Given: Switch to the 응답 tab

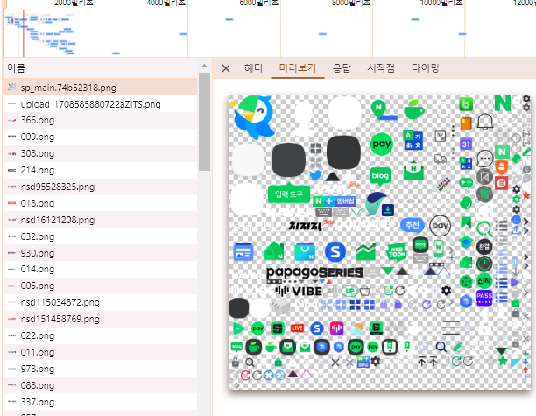Looking at the screenshot, I should pos(342,68).
